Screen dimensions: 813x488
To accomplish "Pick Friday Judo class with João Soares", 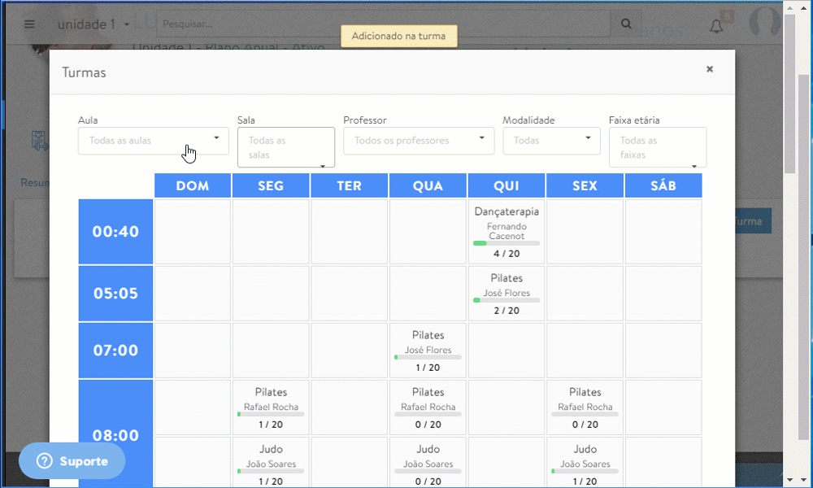I will [x=585, y=464].
